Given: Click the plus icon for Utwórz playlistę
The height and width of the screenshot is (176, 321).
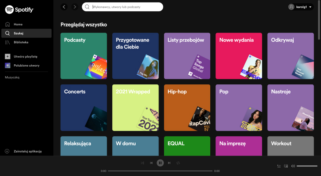Looking at the screenshot, I should point(8,56).
